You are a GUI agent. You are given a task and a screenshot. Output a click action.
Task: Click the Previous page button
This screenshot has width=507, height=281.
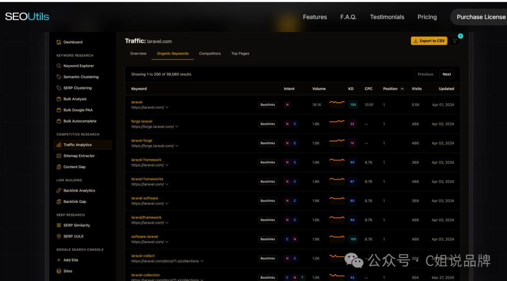[425, 74]
